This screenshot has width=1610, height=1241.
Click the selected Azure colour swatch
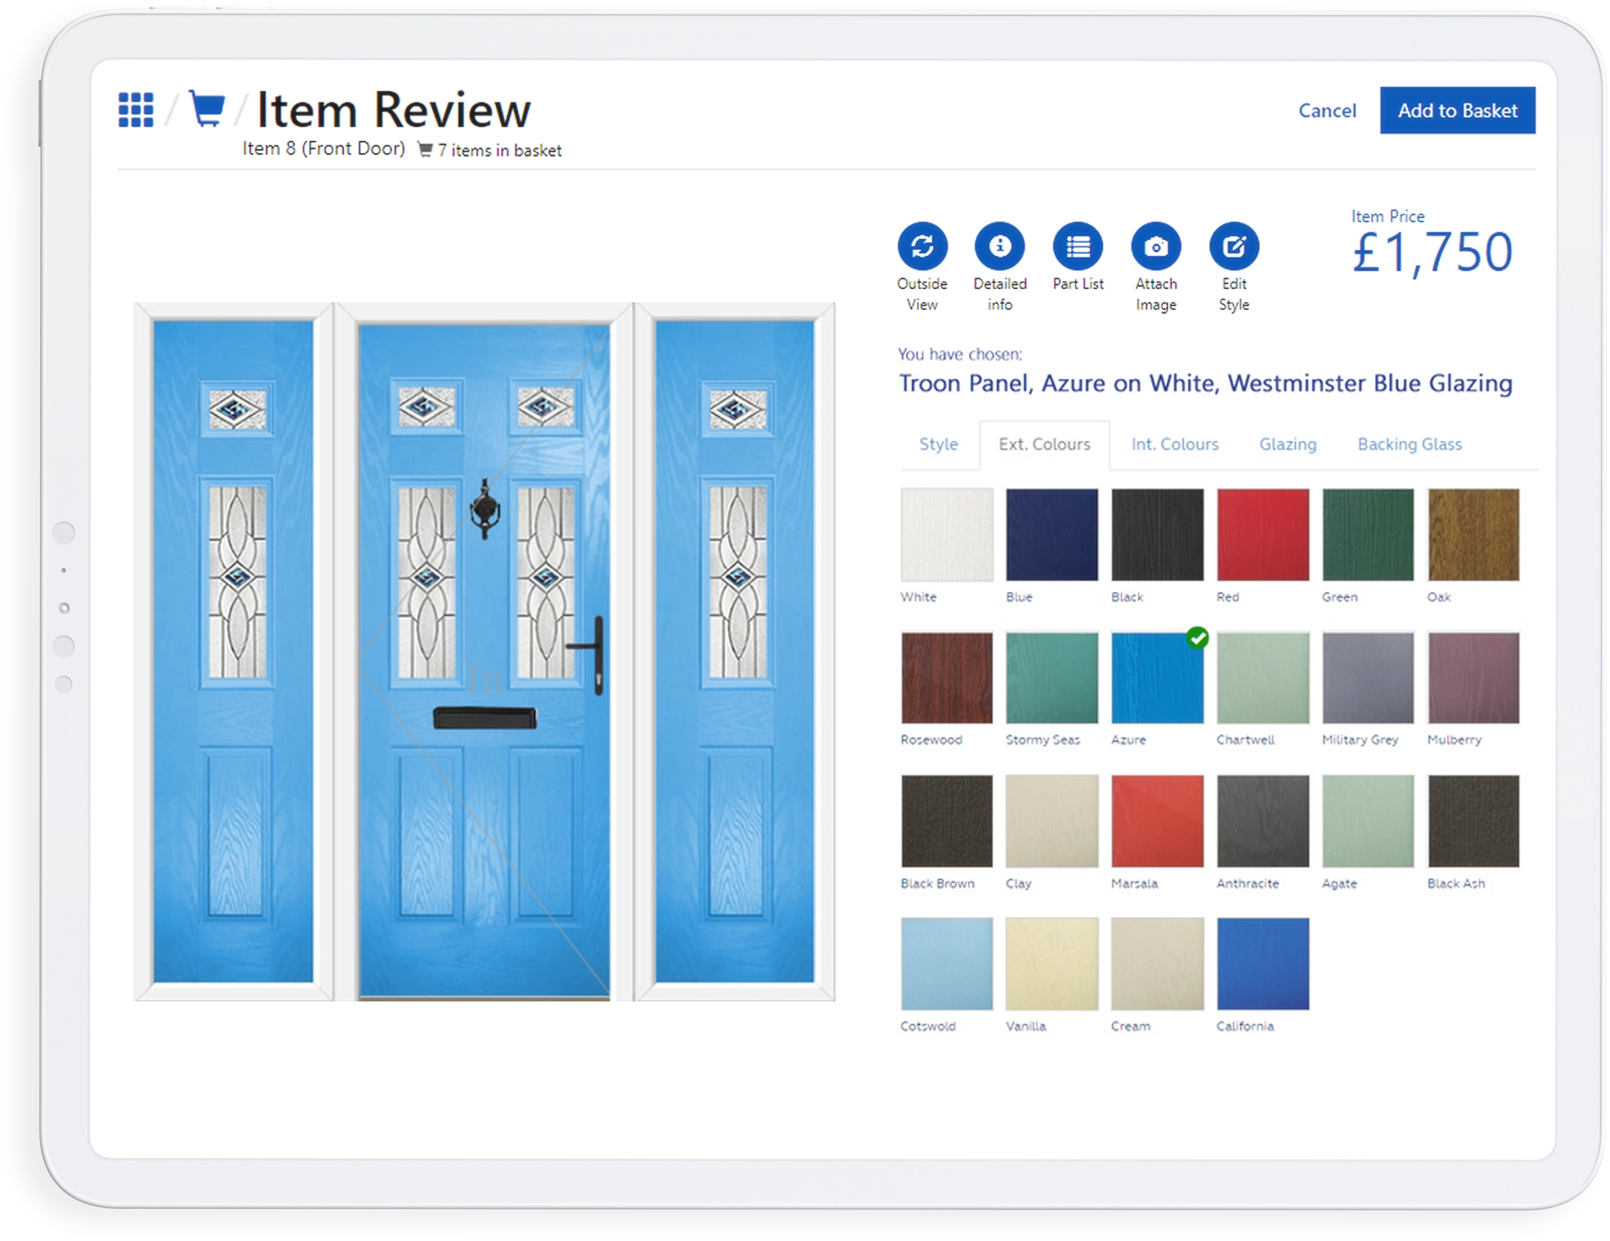coord(1158,677)
